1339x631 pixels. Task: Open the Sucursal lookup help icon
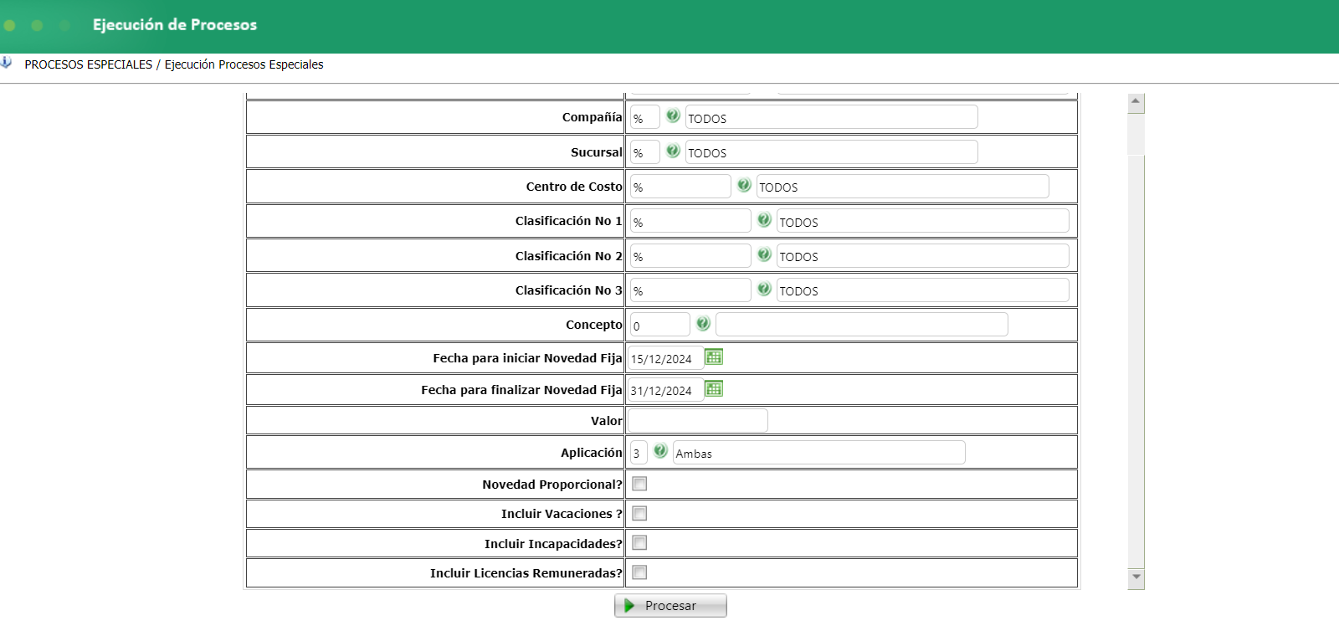[673, 151]
